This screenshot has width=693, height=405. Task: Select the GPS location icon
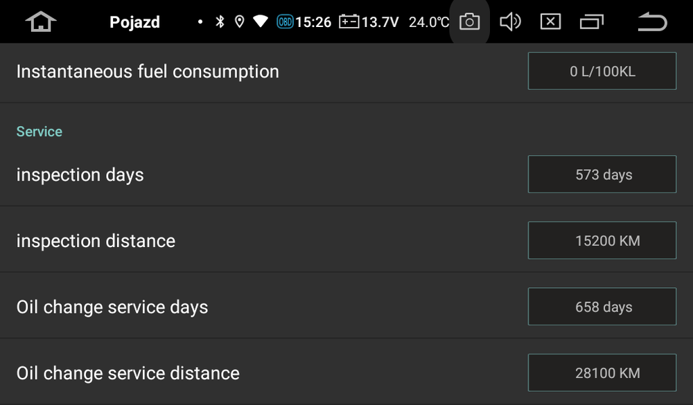(239, 21)
